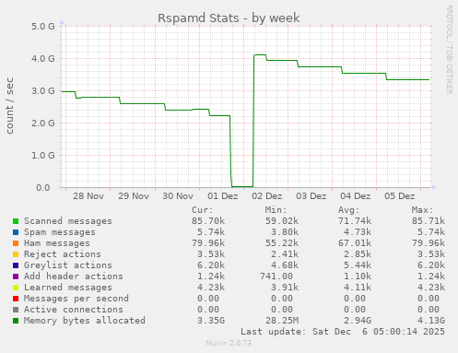Click the Reject actions average 2.85k
The width and height of the screenshot is (458, 353).
click(x=358, y=254)
